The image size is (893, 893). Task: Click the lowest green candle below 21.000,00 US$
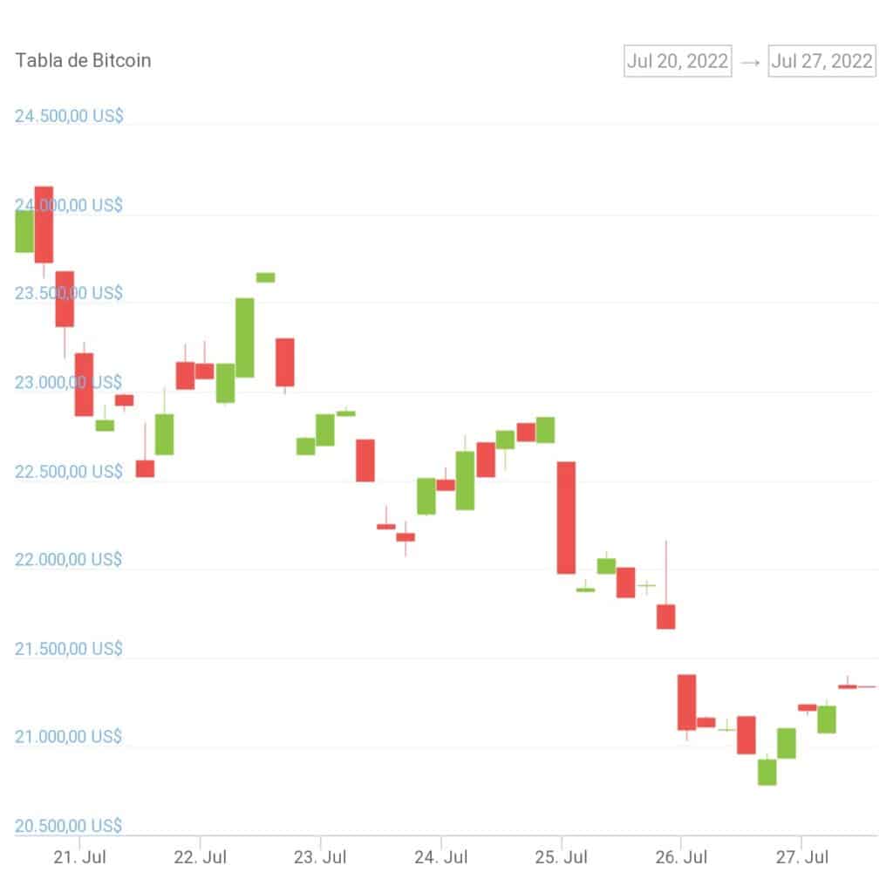click(767, 772)
